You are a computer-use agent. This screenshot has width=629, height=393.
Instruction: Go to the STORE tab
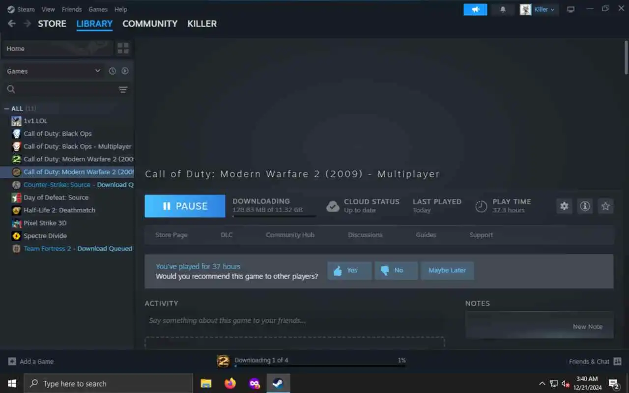tap(52, 24)
